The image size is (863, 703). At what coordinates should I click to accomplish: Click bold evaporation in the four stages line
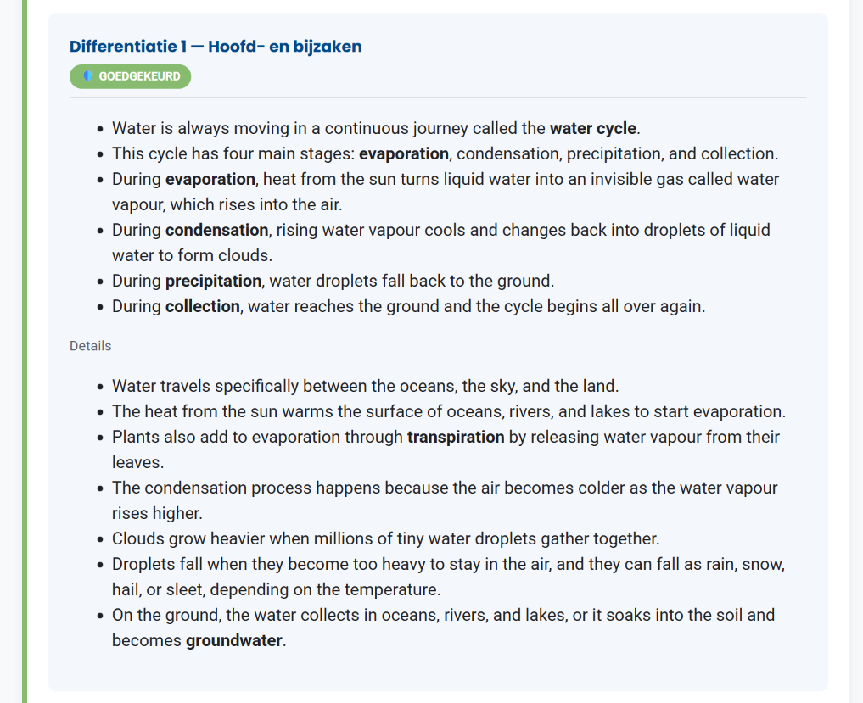coord(403,153)
